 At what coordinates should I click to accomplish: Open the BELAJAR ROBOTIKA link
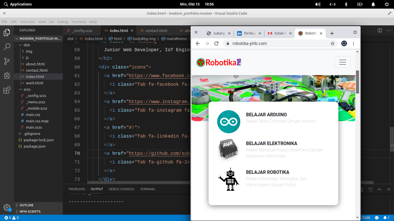tap(267, 172)
